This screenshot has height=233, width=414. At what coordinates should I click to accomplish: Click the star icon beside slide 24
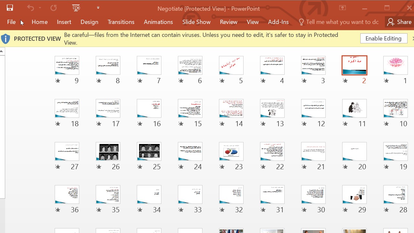pyautogui.click(x=181, y=167)
